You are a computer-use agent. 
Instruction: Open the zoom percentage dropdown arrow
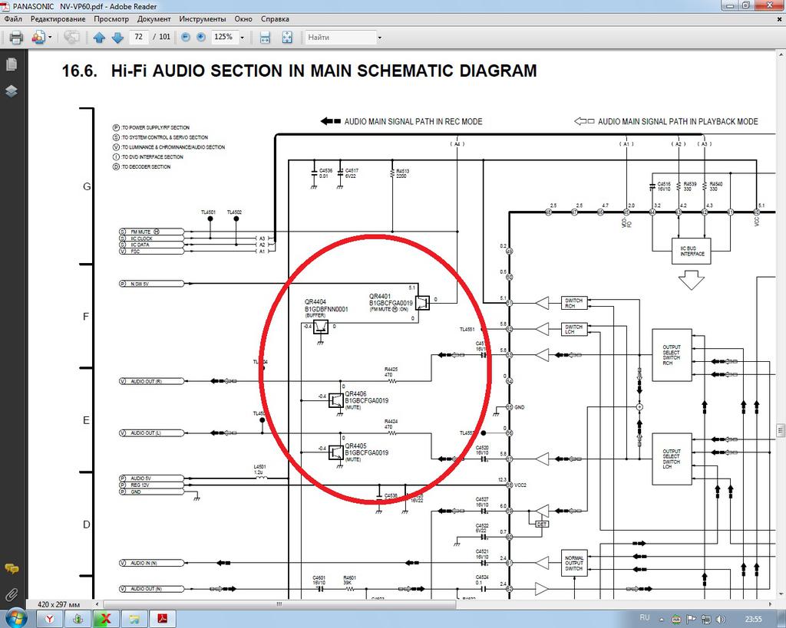(x=242, y=37)
